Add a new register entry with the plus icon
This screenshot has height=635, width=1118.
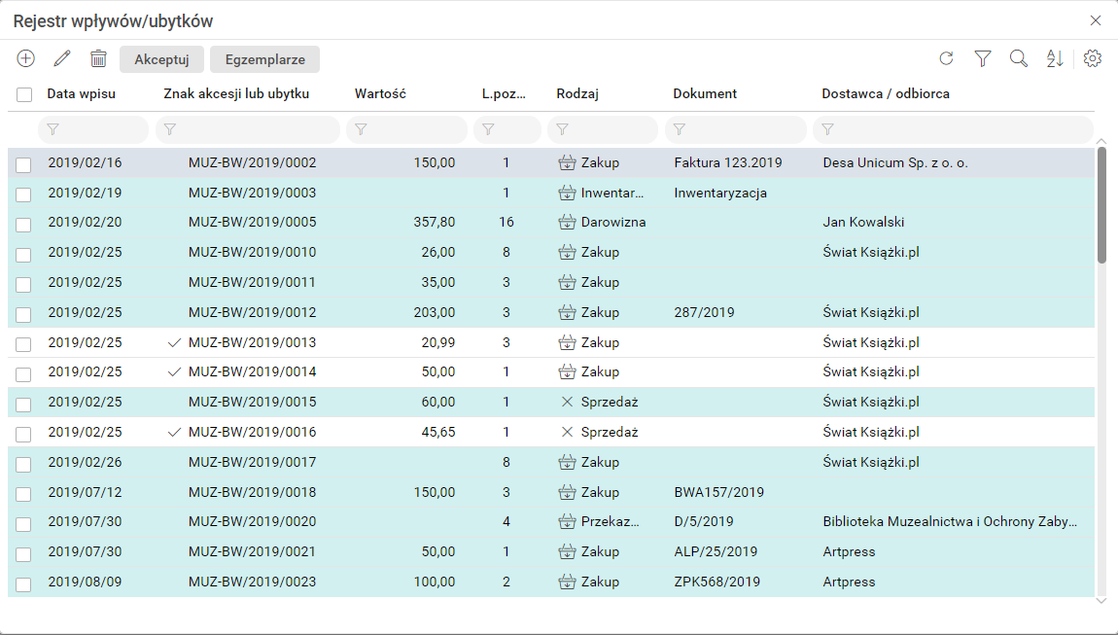coord(25,58)
